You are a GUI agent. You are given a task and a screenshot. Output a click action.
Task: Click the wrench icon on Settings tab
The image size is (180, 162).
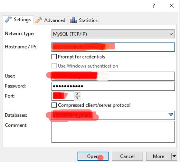(9, 19)
